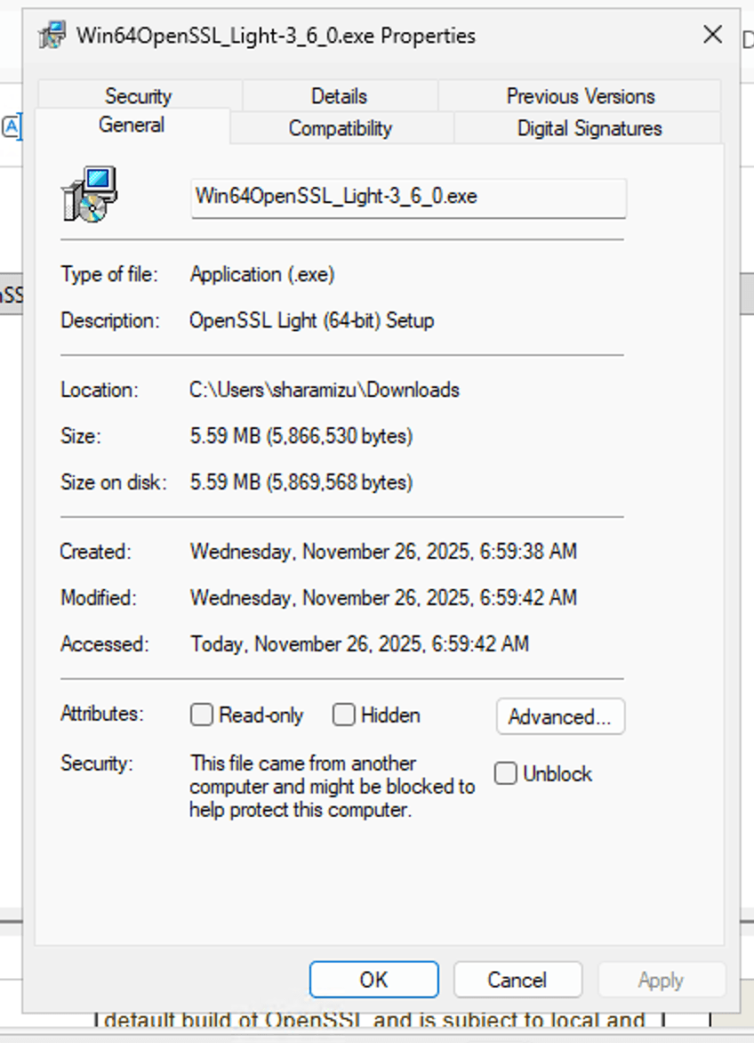
Task: Show the Digital Signatures tab
Action: click(x=590, y=128)
